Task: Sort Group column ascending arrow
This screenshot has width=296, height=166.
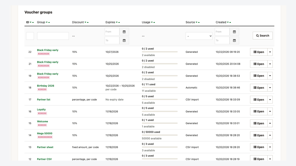Action: 49,22
